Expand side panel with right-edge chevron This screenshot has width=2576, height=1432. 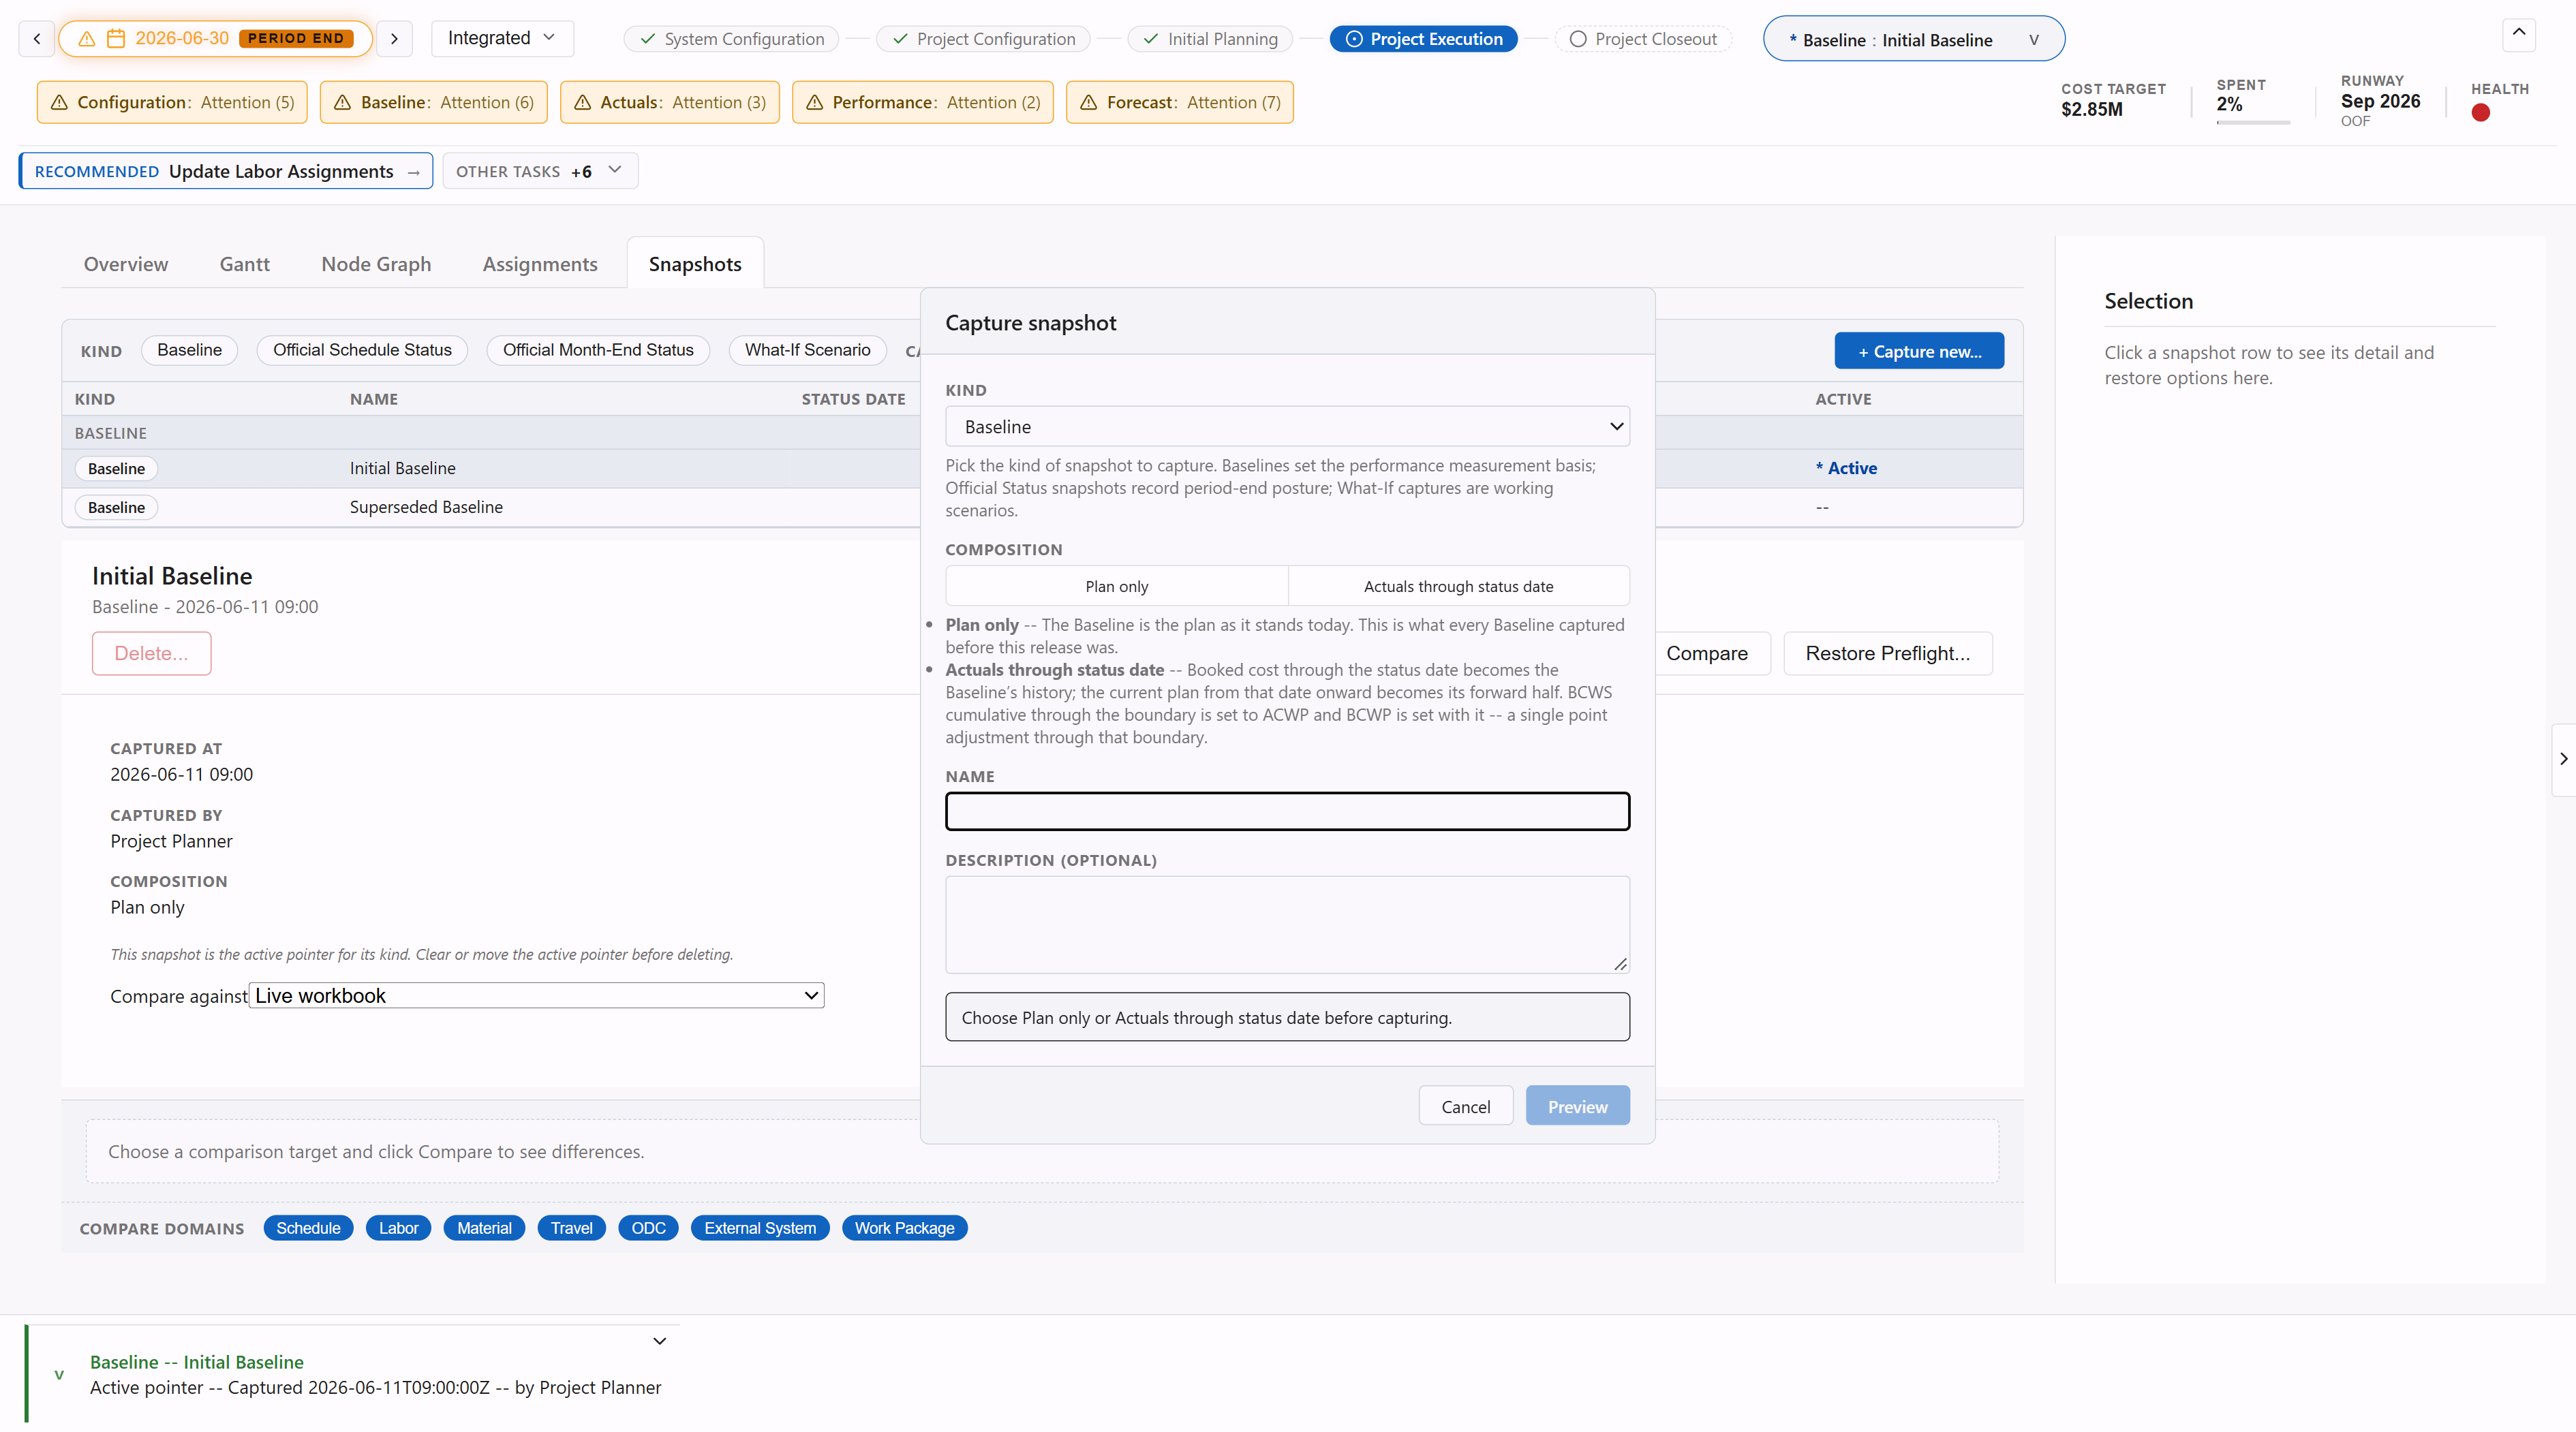coord(2563,759)
